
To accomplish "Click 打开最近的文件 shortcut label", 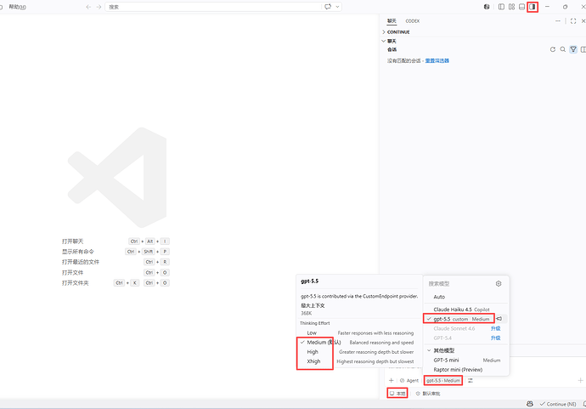I will pos(81,262).
